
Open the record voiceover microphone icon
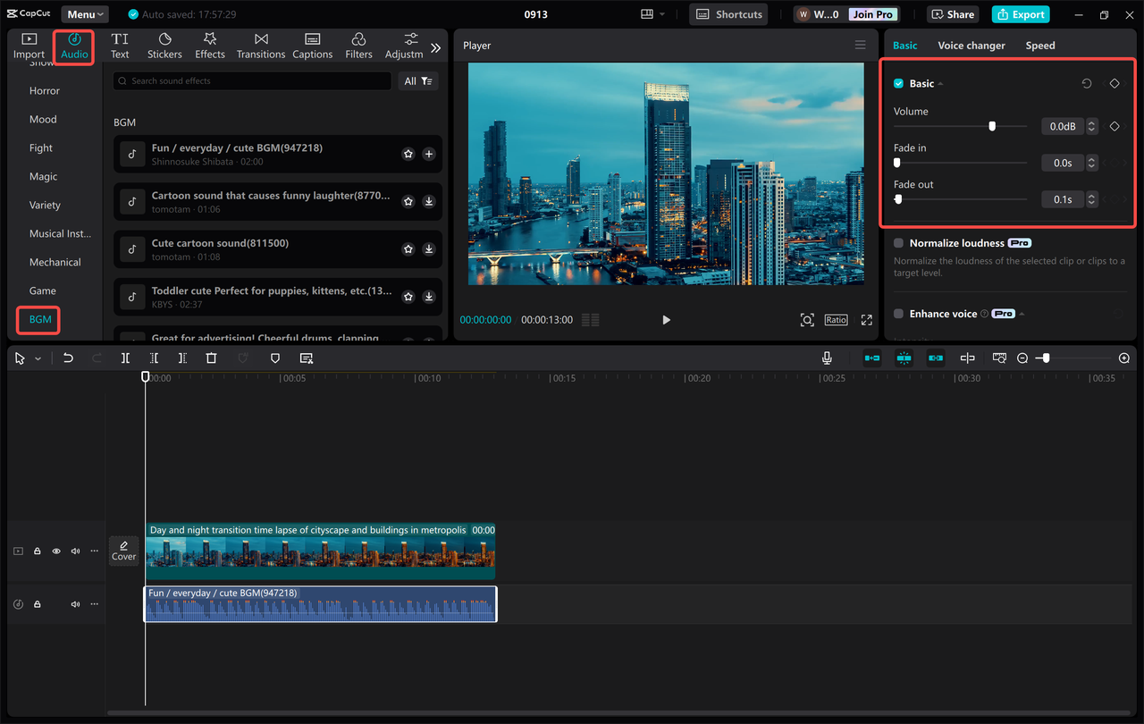(827, 358)
